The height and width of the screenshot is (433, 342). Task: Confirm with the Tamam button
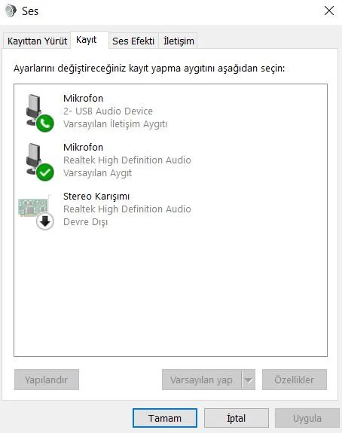click(x=165, y=418)
